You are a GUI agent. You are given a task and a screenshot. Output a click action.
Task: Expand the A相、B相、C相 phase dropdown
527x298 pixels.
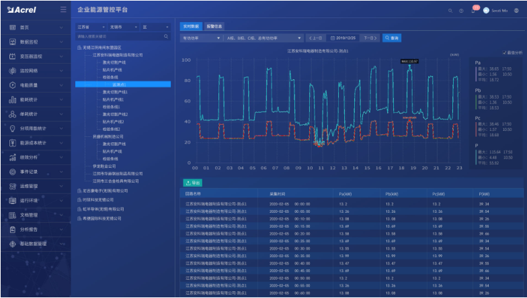(263, 38)
